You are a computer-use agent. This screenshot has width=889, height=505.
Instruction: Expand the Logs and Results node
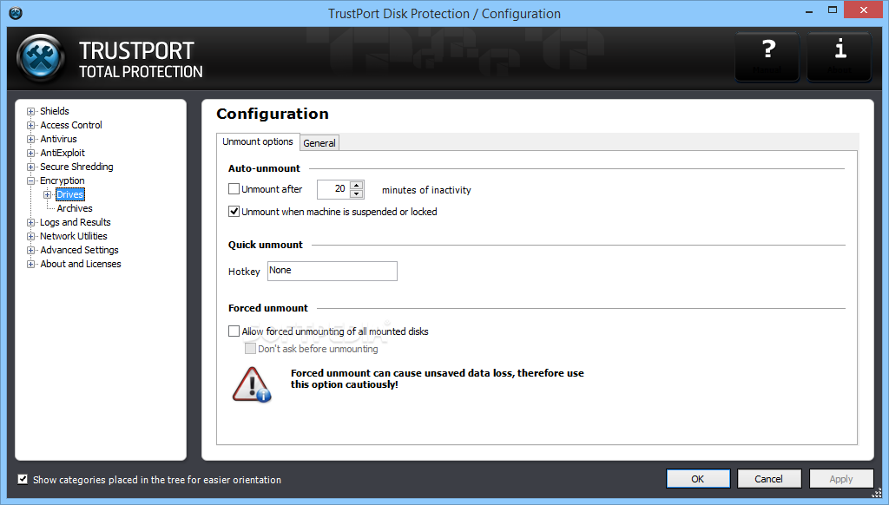[30, 223]
